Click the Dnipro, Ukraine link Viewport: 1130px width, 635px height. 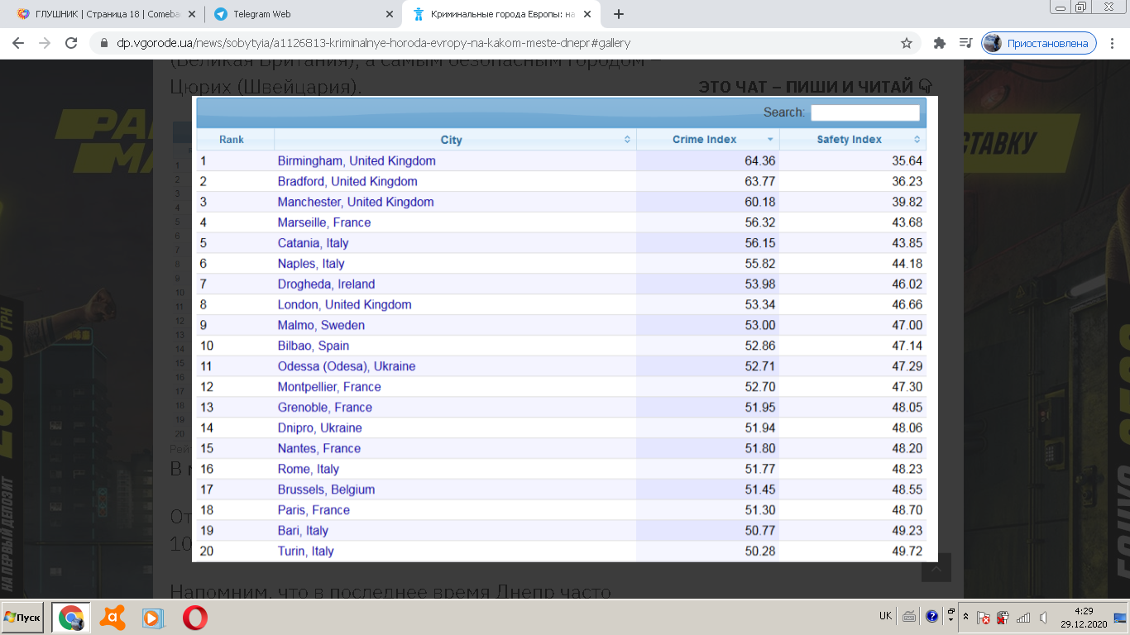pos(319,427)
